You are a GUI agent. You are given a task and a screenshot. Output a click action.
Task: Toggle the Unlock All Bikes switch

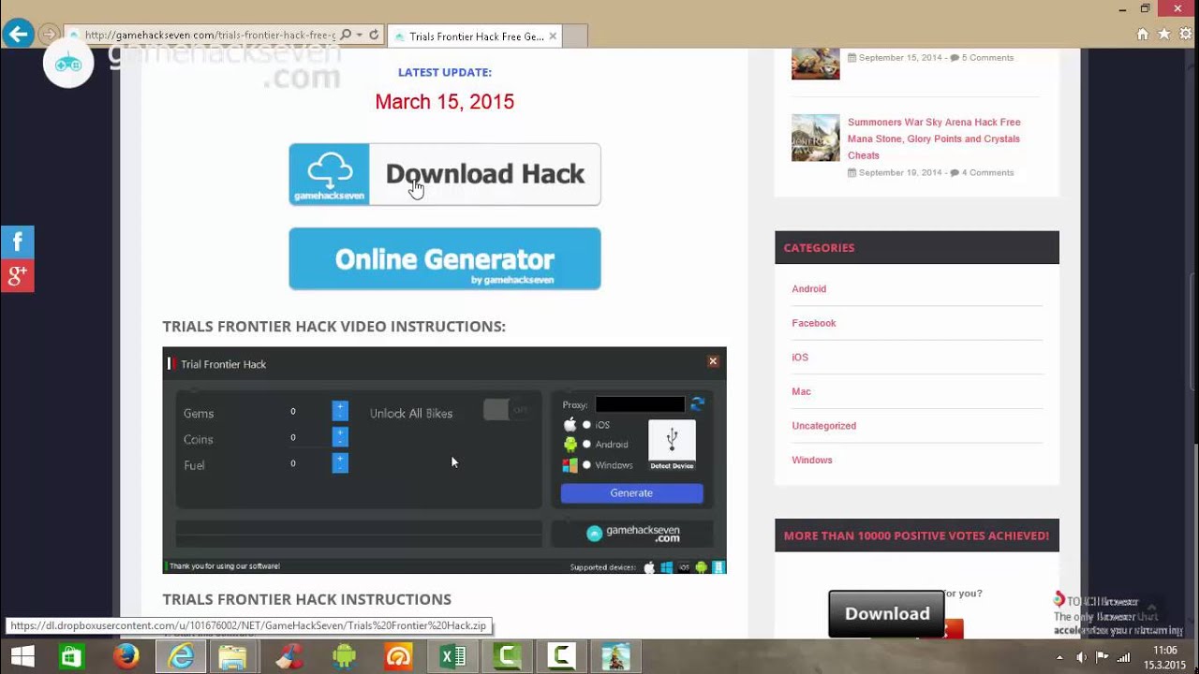(x=506, y=409)
